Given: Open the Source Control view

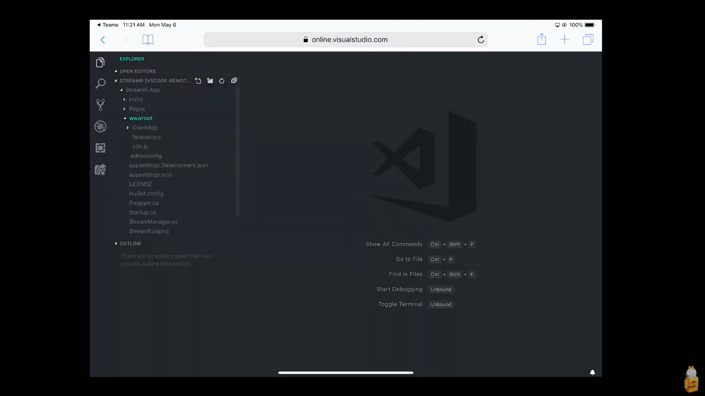Looking at the screenshot, I should coord(100,105).
